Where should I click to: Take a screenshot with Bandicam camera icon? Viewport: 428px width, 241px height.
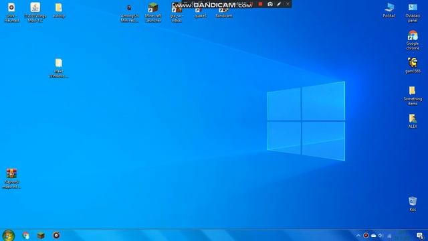pyautogui.click(x=270, y=4)
